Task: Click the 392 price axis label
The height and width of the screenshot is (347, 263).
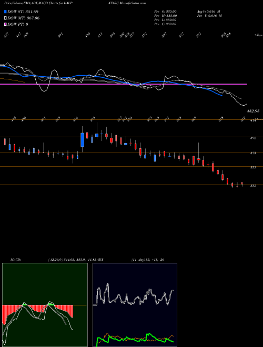Action: (x=253, y=138)
